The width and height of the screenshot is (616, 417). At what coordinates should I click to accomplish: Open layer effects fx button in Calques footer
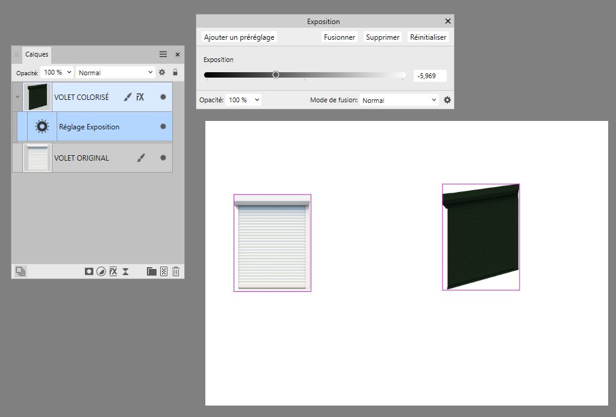113,271
